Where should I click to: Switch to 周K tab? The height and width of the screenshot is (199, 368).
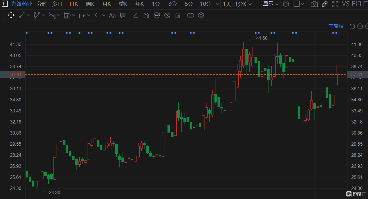point(90,4)
